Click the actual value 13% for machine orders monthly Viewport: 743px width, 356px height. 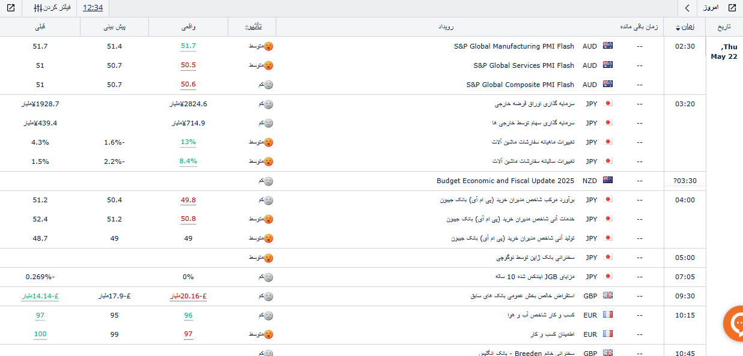[x=189, y=142]
